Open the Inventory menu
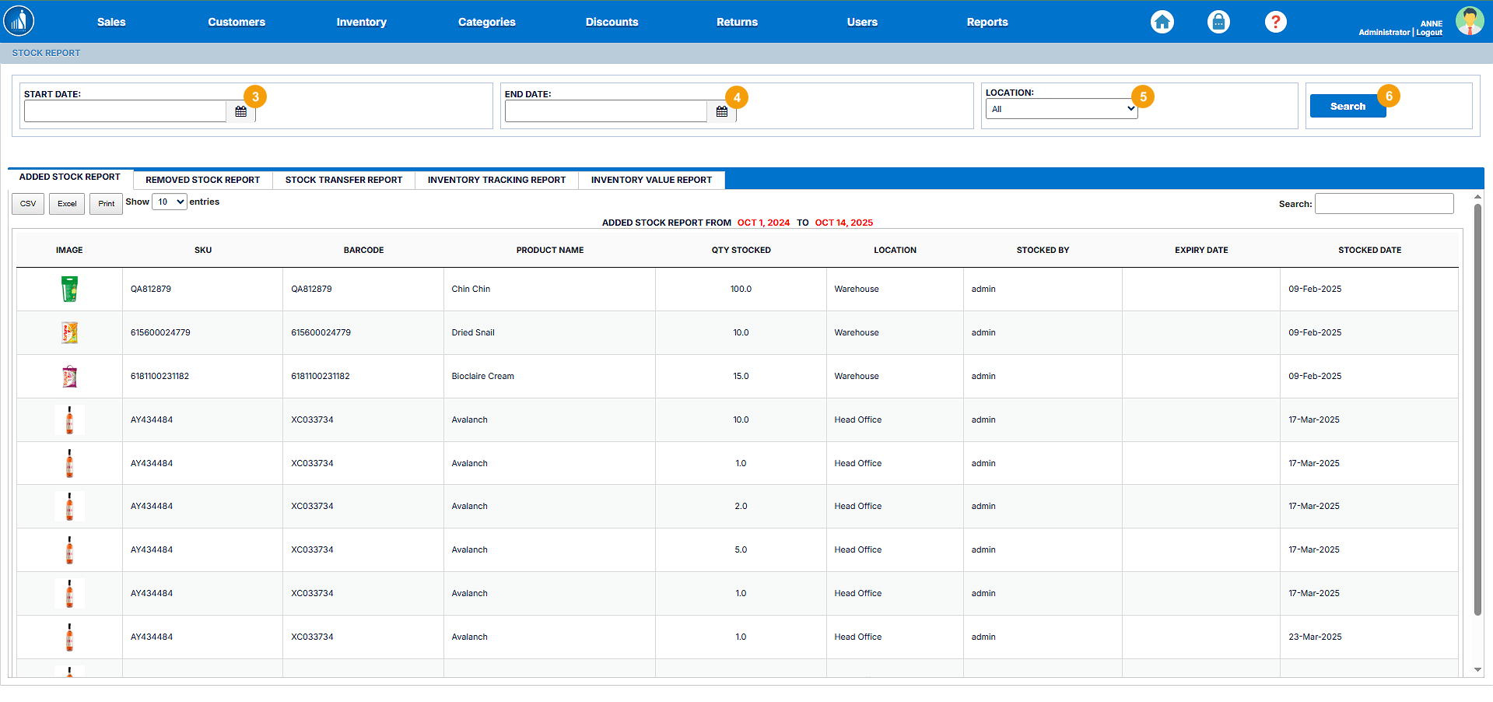Viewport: 1493px width, 702px height. pyautogui.click(x=361, y=22)
